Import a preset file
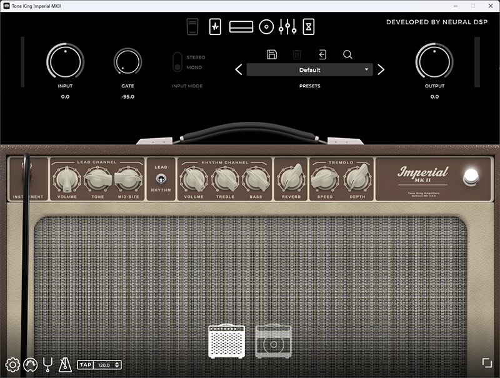 coord(322,54)
